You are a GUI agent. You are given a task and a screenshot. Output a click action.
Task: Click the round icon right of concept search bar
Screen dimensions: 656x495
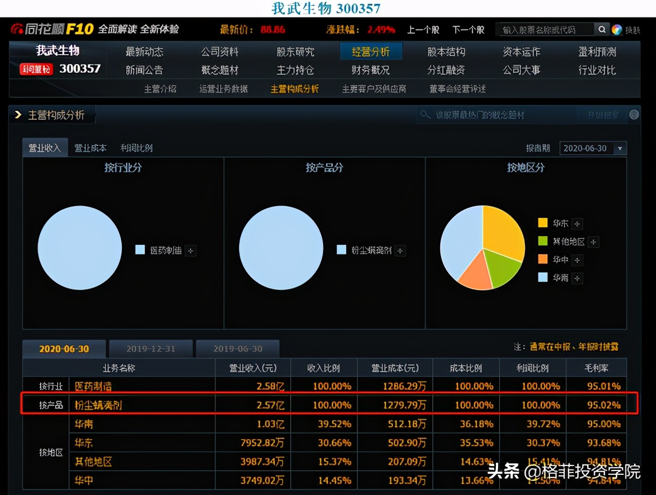click(x=634, y=115)
